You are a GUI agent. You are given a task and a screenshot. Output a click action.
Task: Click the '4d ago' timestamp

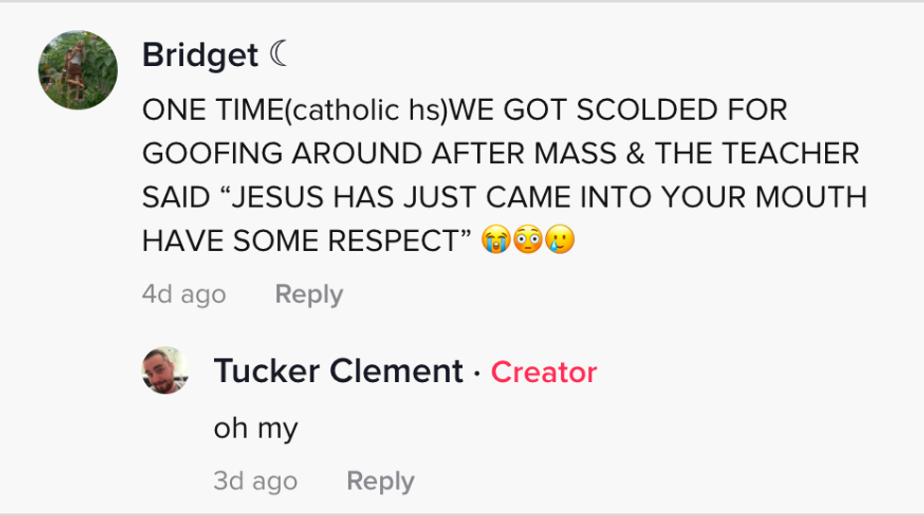click(x=184, y=294)
